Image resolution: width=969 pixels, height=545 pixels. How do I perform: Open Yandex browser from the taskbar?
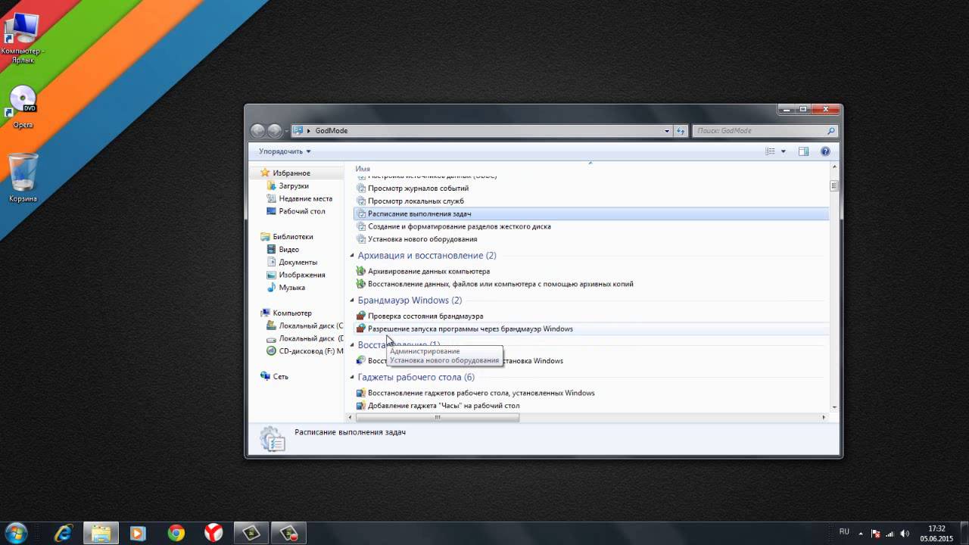point(213,533)
